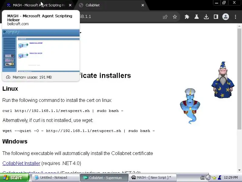Click the Windows heading
The image size is (242, 182).
pyautogui.click(x=15, y=141)
